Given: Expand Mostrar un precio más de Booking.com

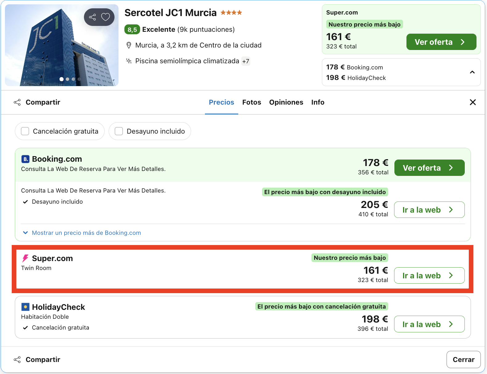Looking at the screenshot, I should click(x=82, y=233).
